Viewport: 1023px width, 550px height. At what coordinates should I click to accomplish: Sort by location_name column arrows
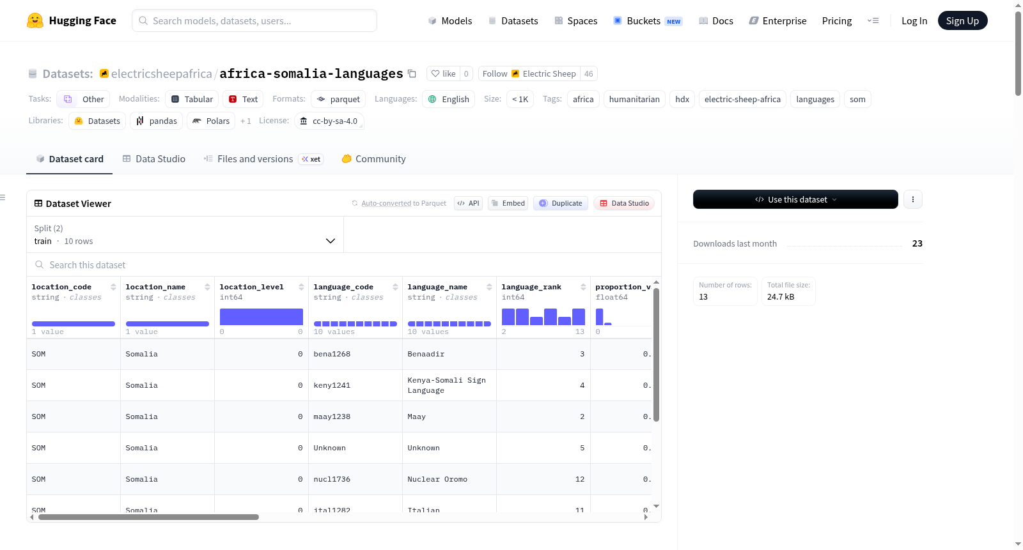click(208, 287)
